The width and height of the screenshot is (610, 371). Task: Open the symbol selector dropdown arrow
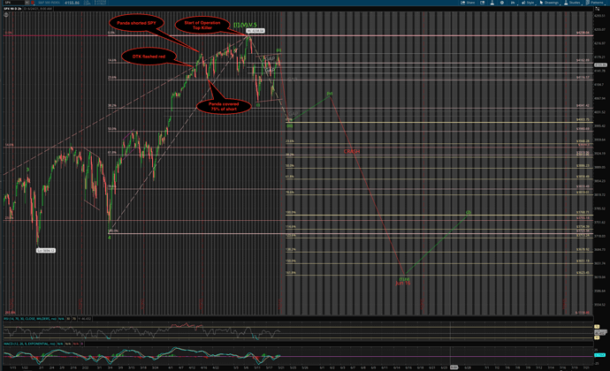[26, 4]
